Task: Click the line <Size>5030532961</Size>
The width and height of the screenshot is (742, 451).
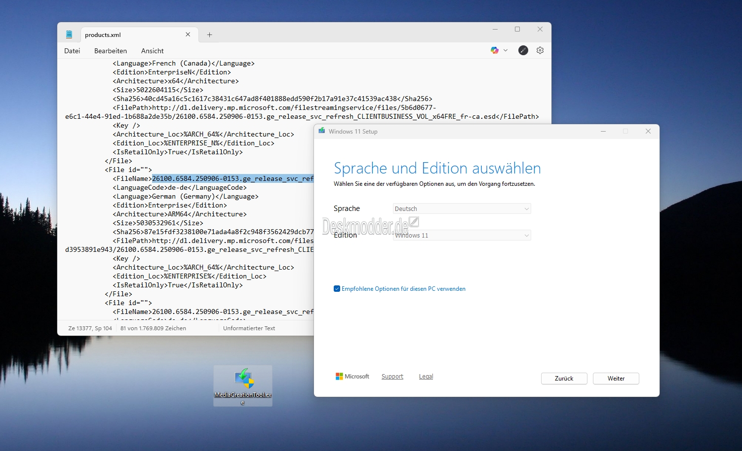Action: (158, 223)
